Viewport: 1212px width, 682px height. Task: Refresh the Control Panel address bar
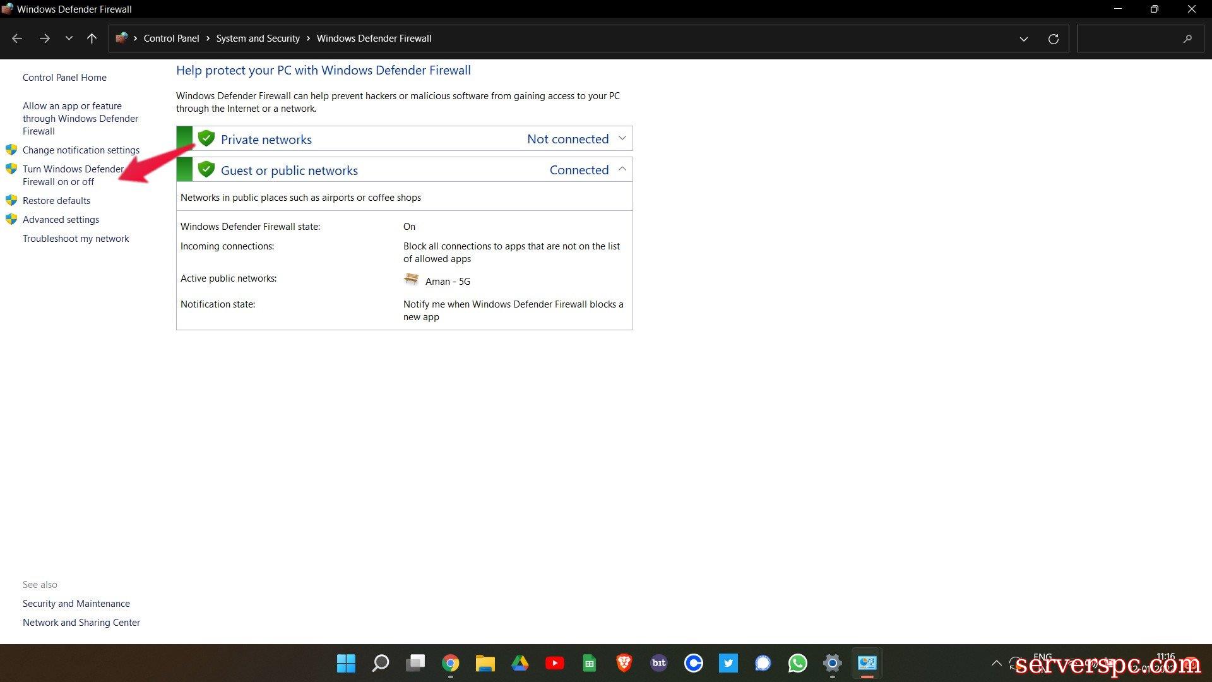(x=1053, y=39)
